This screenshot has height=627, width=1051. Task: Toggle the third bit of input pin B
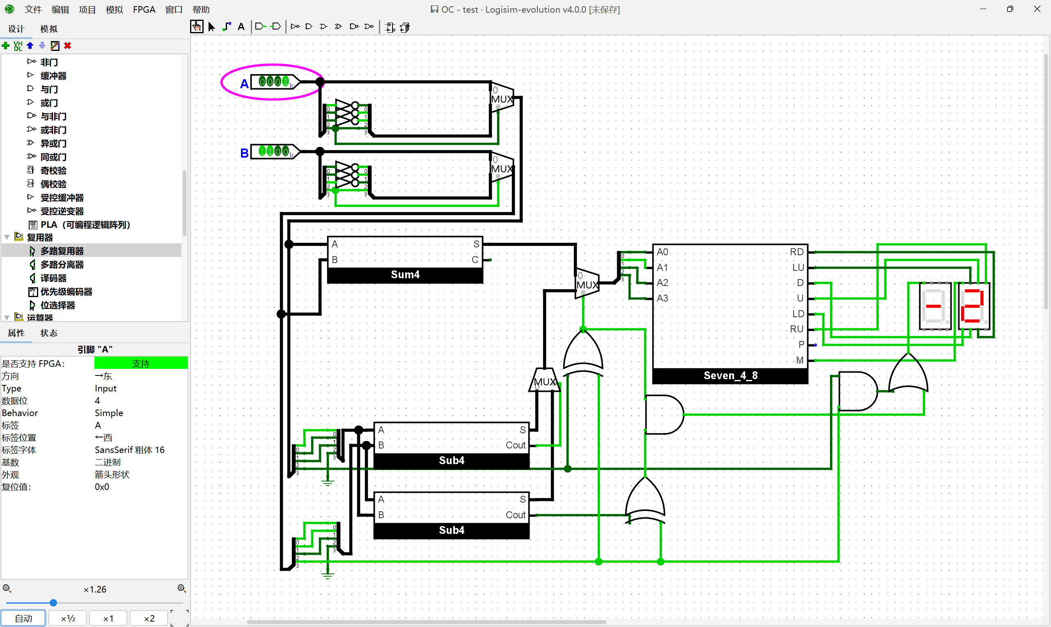click(278, 151)
